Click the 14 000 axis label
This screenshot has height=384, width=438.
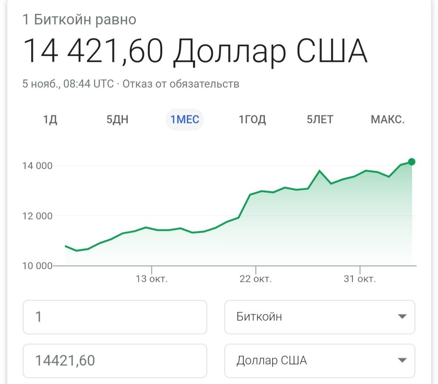37,166
